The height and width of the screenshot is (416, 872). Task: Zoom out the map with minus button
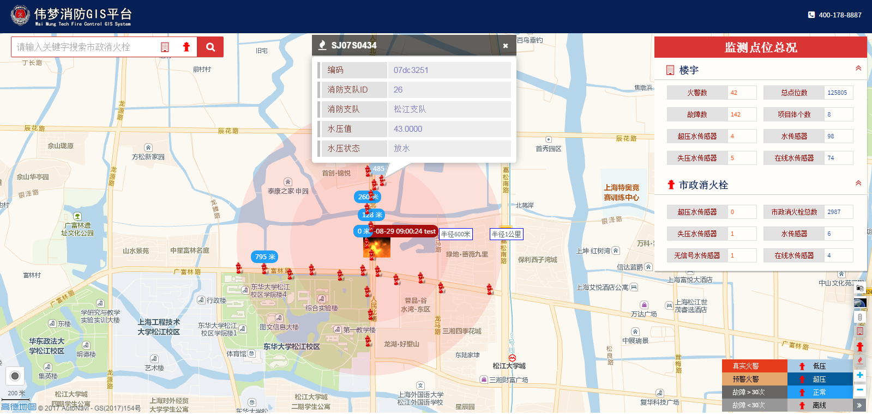coord(860,389)
